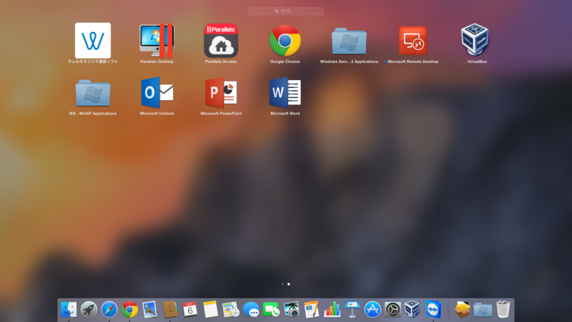This screenshot has width=572, height=322.
Task: Open Safari from the Dock
Action: 109,310
